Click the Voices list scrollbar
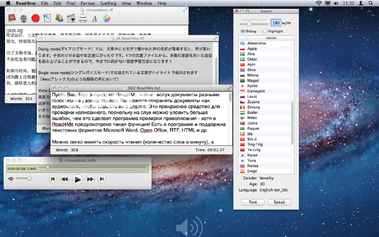The image size is (379, 237). 292,123
